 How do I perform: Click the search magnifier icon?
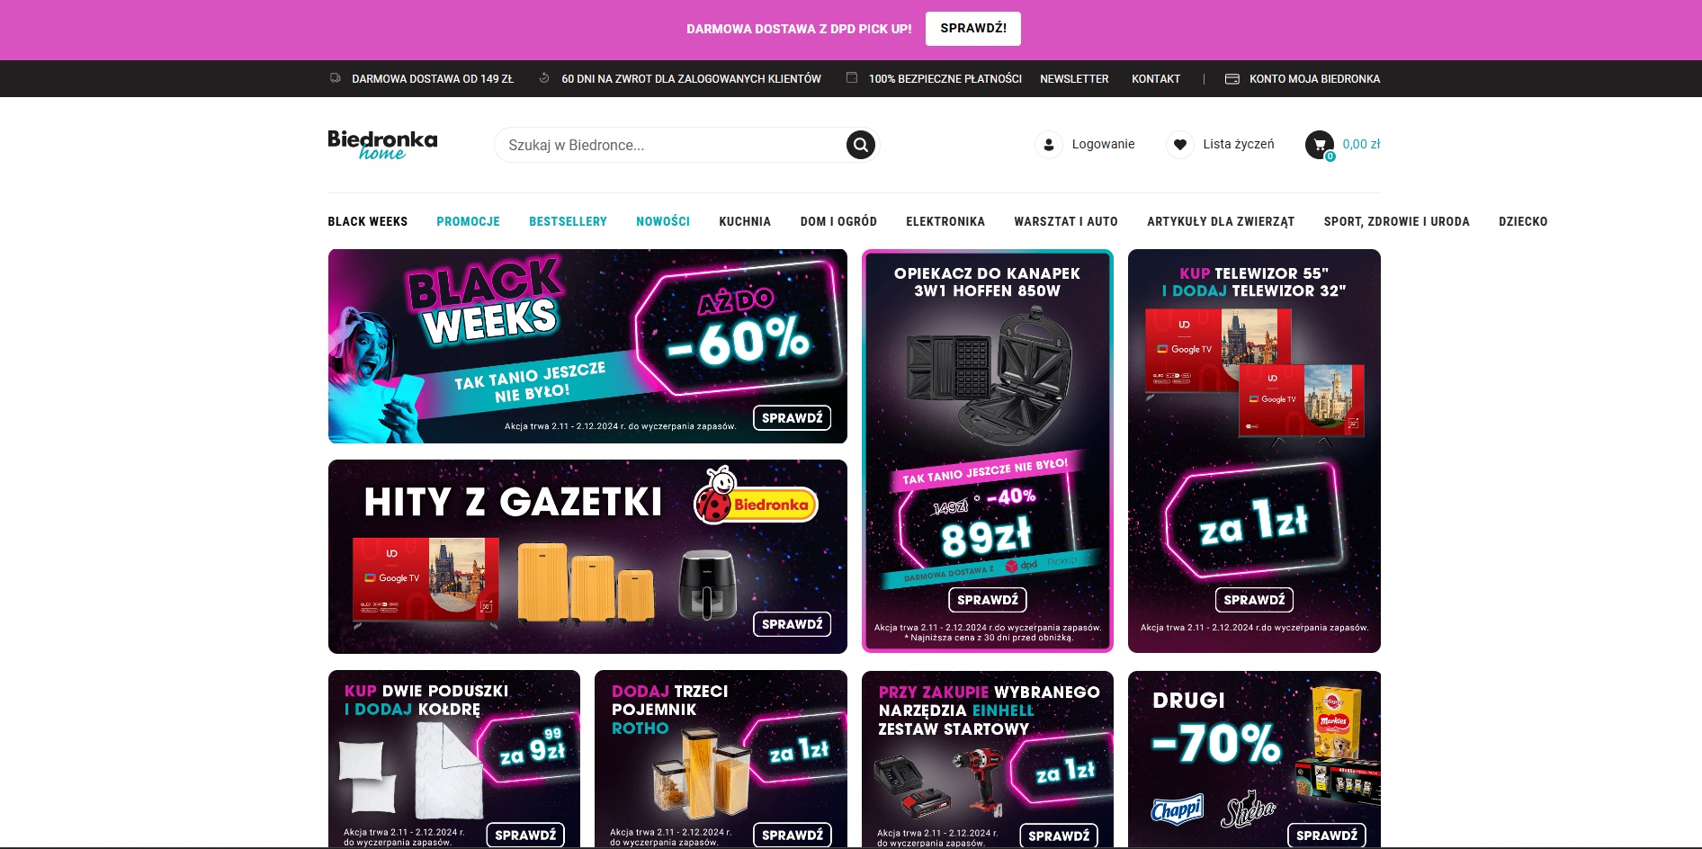click(860, 145)
